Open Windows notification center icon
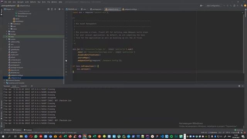Image resolution: width=247 pixels, height=139 pixels. point(243,136)
